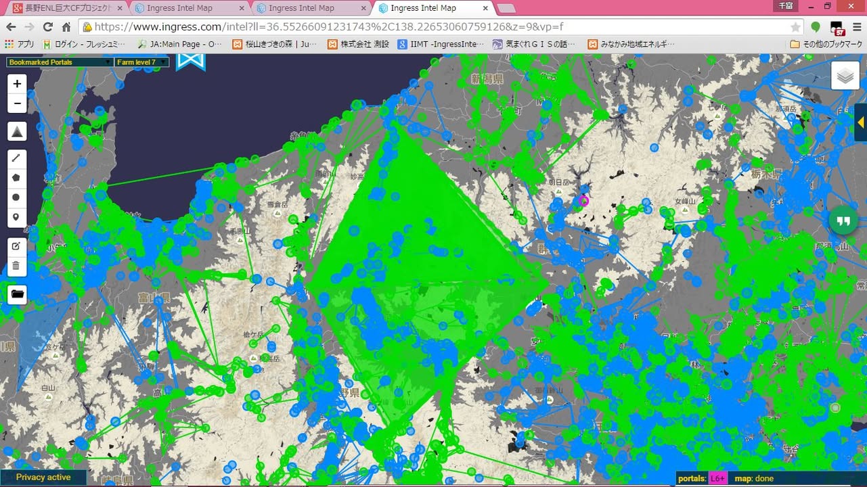Expand the side panel with the yellow arrow
Screen dimensions: 867x487
[x=861, y=122]
